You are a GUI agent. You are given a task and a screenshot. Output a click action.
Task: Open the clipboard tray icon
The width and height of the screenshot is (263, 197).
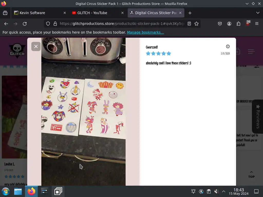[209, 191]
